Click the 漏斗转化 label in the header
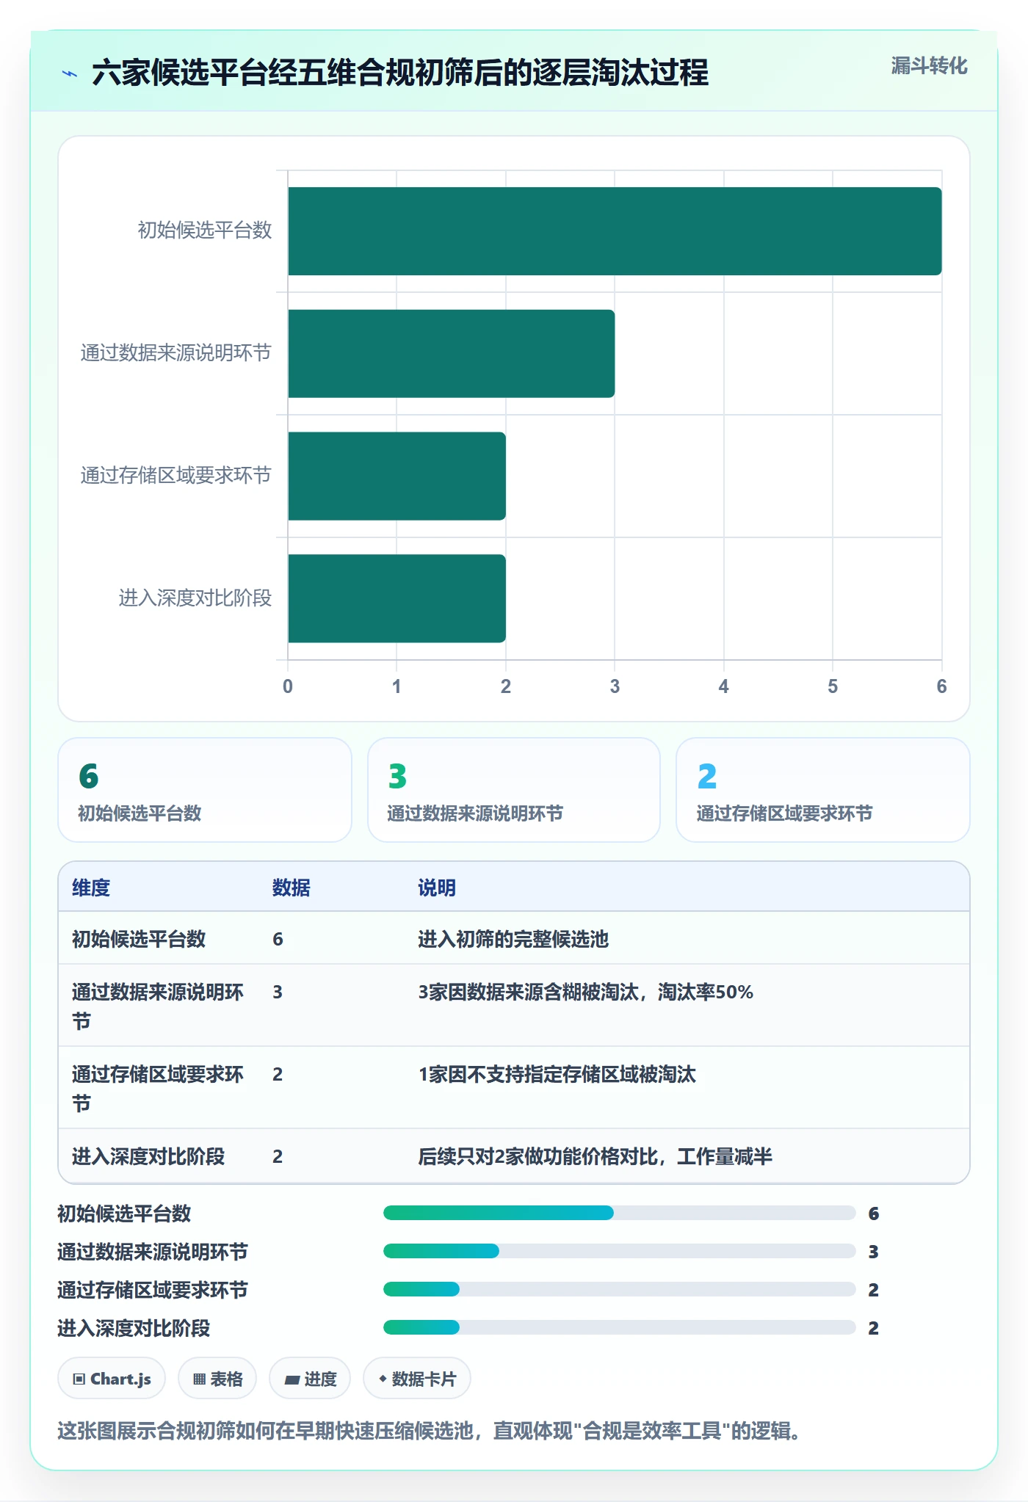Viewport: 1028px width, 1502px height. coord(929,66)
